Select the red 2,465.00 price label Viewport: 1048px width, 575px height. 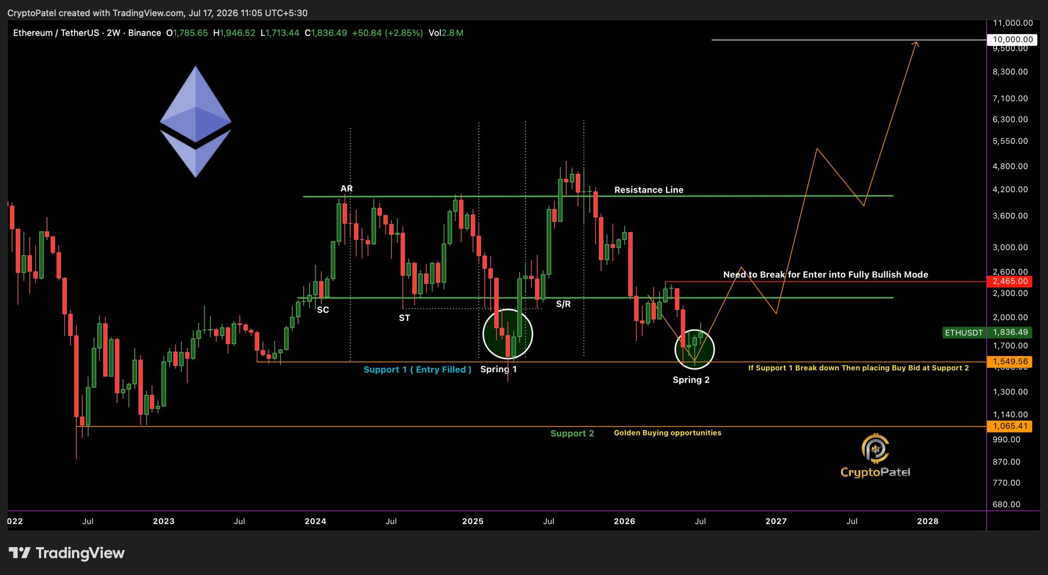pos(1010,281)
